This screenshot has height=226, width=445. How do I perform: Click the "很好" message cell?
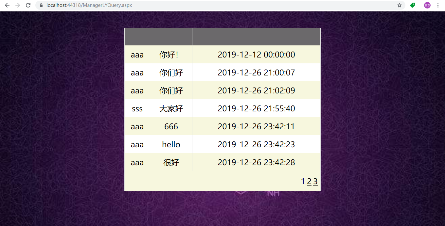171,162
